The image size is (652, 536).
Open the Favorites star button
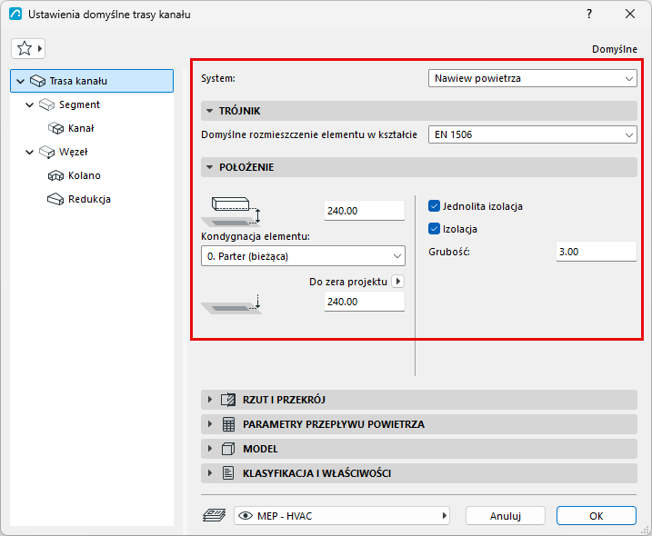click(28, 49)
